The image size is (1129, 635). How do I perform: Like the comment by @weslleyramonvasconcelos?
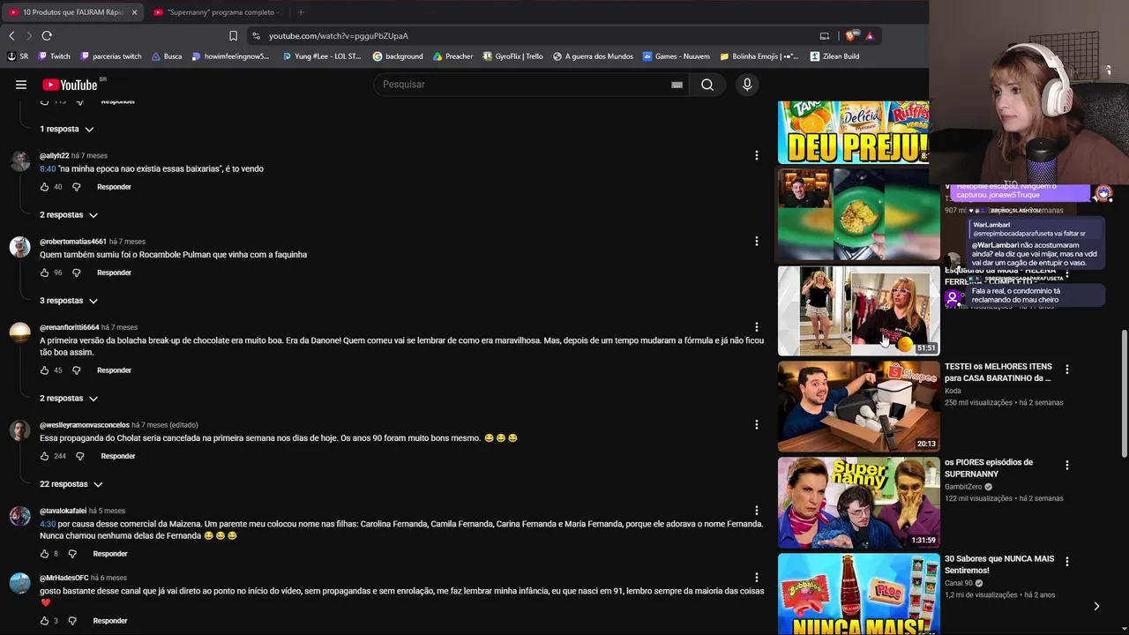(x=45, y=456)
